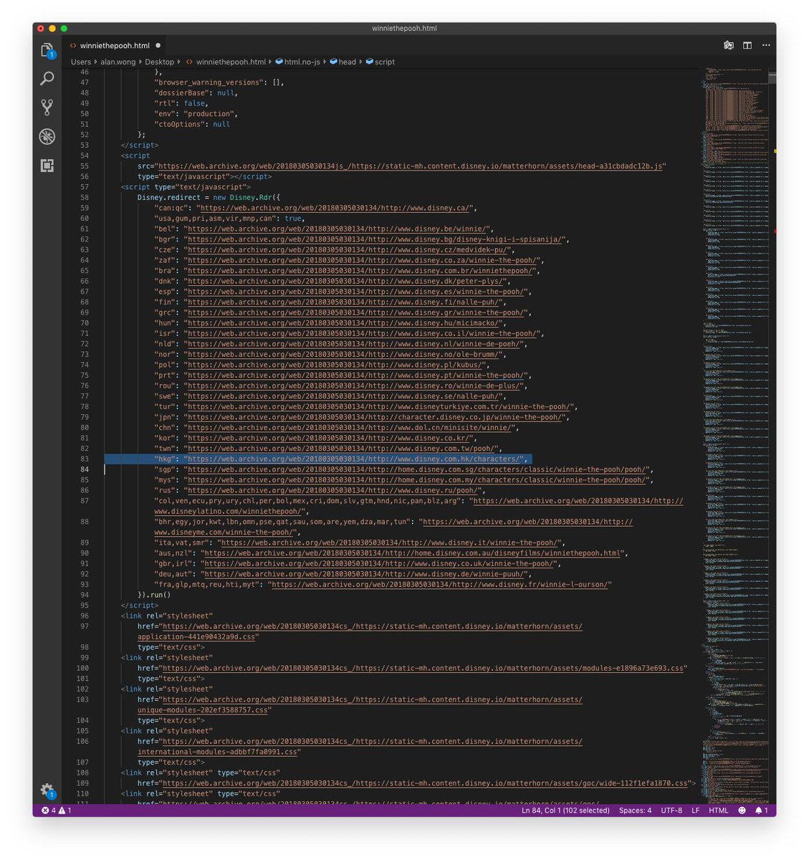Open notifications bell in status bar

pyautogui.click(x=761, y=811)
